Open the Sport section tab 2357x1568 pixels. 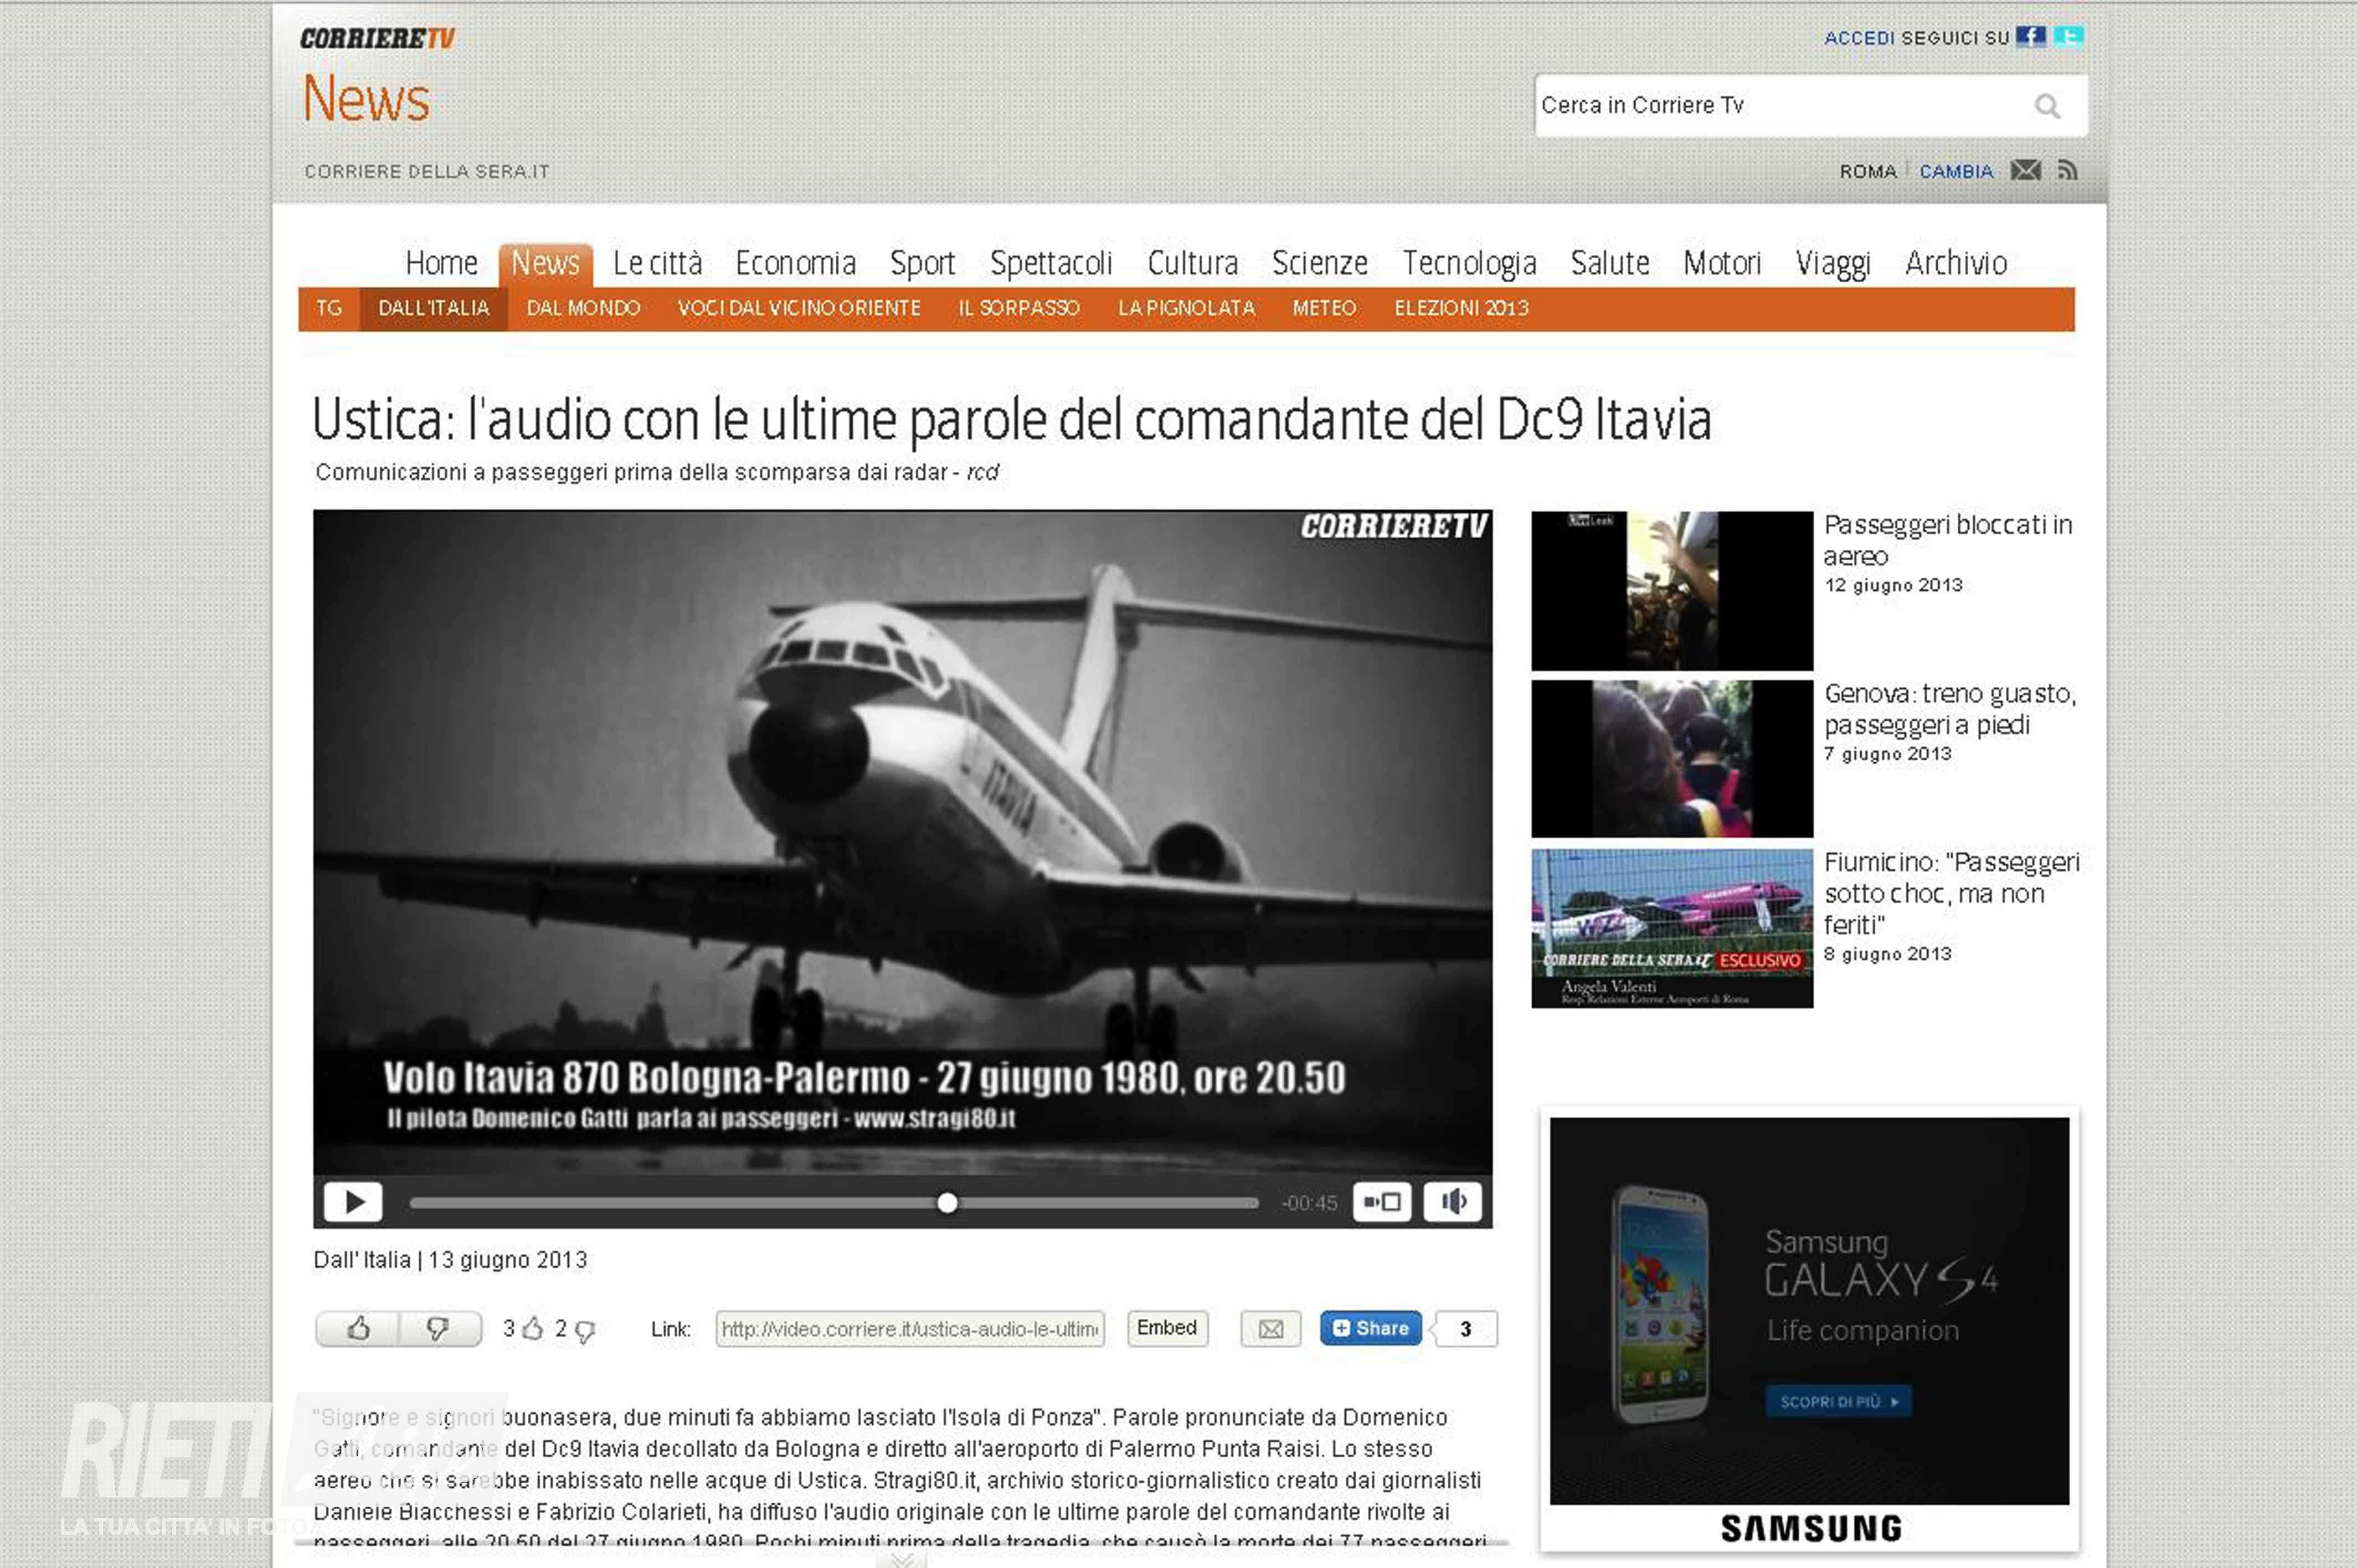[x=922, y=263]
